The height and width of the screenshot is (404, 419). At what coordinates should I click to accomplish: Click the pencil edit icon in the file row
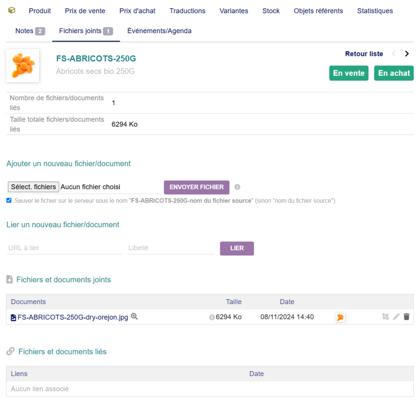point(396,317)
